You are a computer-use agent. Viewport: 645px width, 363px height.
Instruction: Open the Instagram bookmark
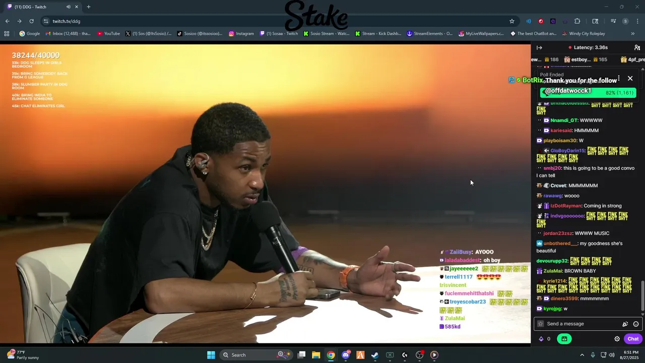coord(241,34)
